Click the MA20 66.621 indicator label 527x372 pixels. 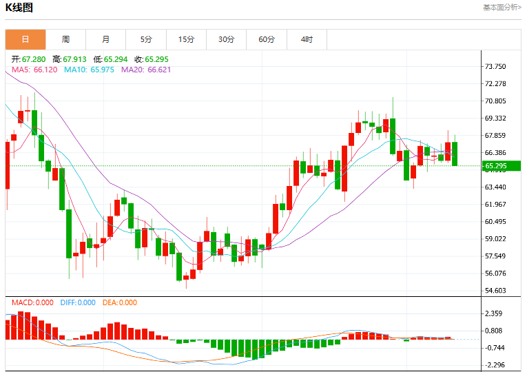point(146,70)
